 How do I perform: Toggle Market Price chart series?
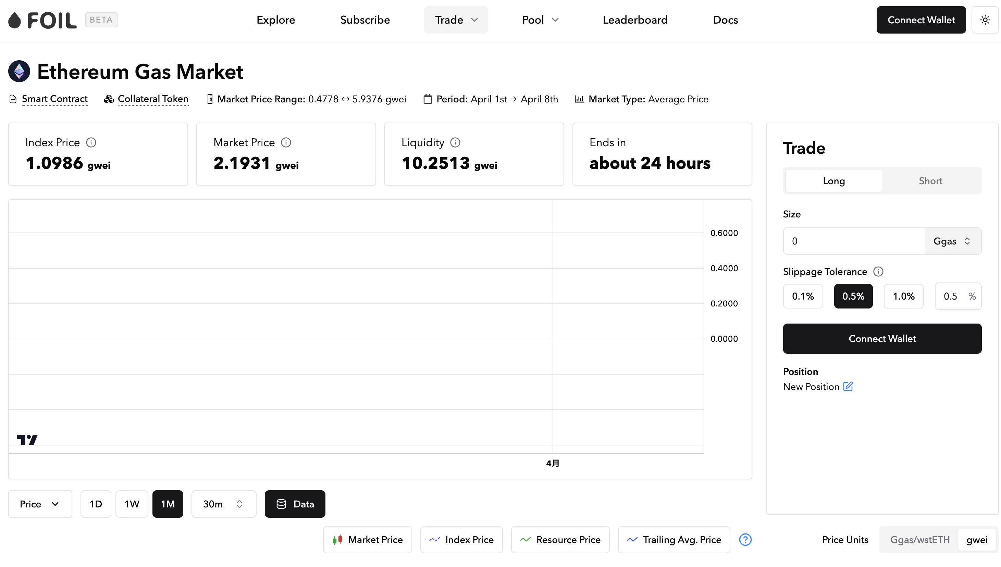pos(368,539)
